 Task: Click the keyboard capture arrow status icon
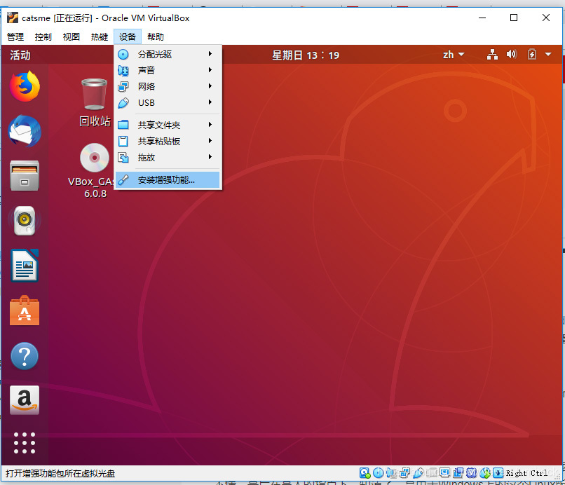click(x=498, y=473)
